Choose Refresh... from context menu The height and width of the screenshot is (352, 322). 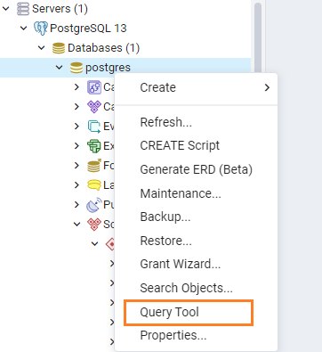point(196,122)
